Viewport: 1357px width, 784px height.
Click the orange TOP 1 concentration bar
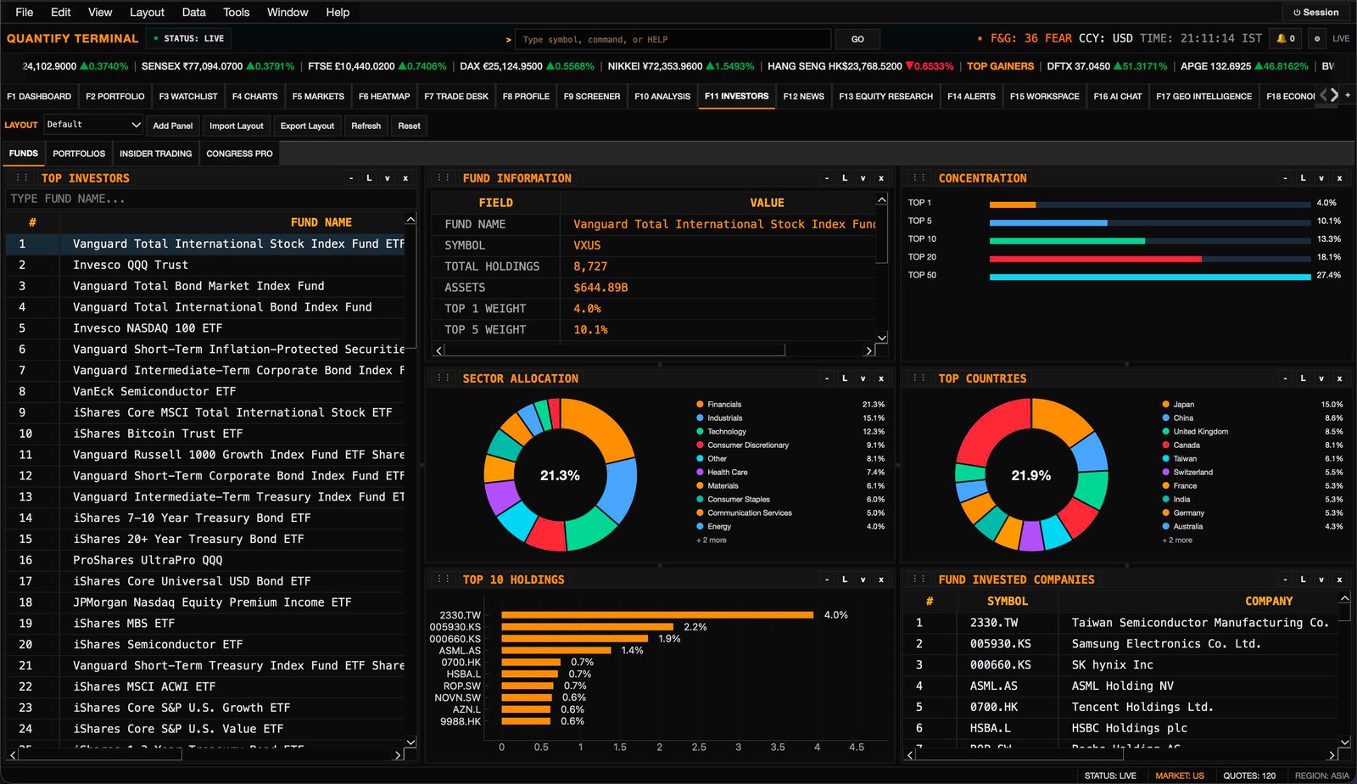pos(1013,204)
